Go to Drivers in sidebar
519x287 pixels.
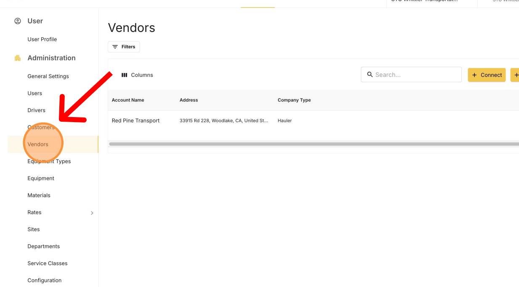coord(36,110)
